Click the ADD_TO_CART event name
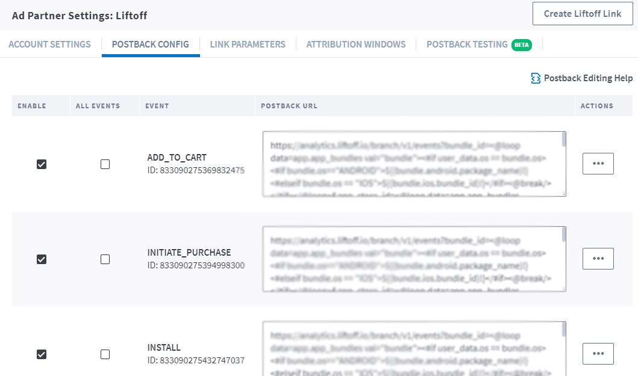 click(177, 157)
